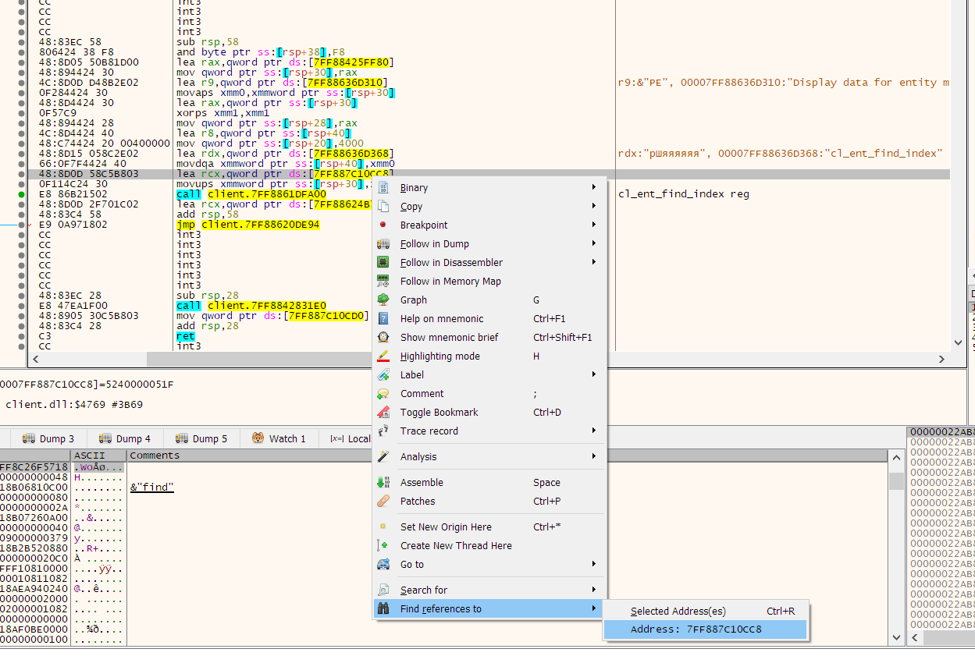Toggle breakpoint dot on sub rsp,58 line
The width and height of the screenshot is (975, 656).
21,42
